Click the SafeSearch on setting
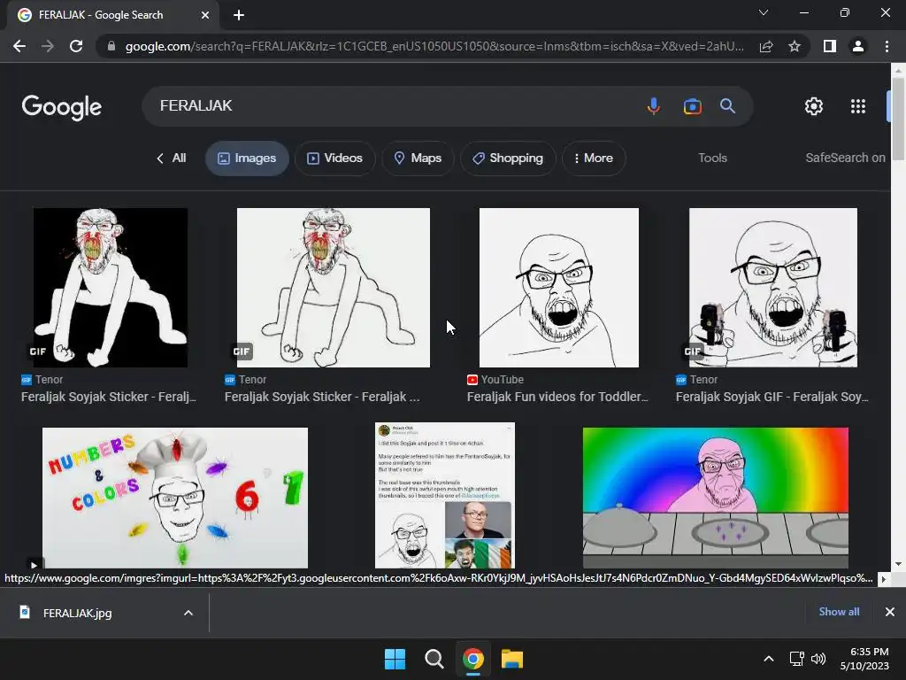Image resolution: width=906 pixels, height=680 pixels. coord(845,158)
